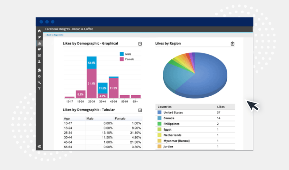Open the question mark help icon

[x=39, y=89]
